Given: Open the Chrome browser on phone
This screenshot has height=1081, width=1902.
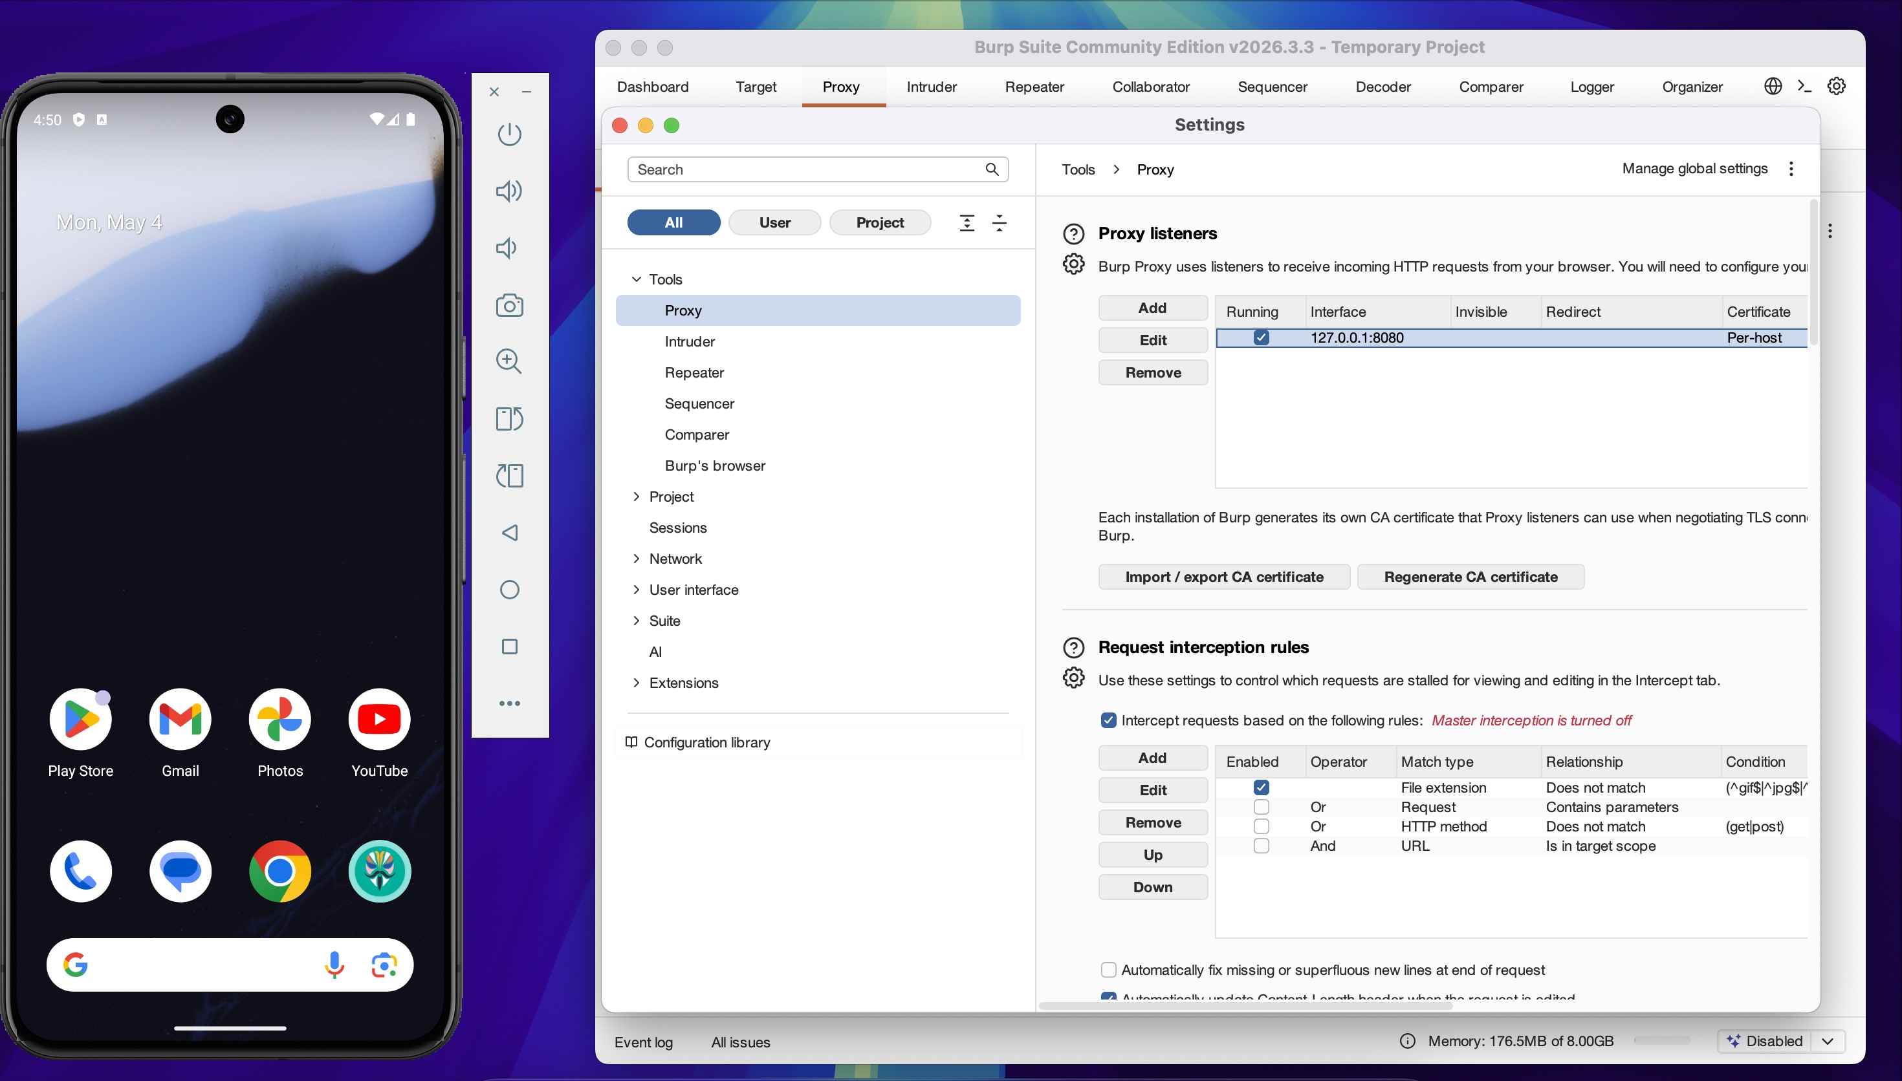Looking at the screenshot, I should pyautogui.click(x=280, y=872).
